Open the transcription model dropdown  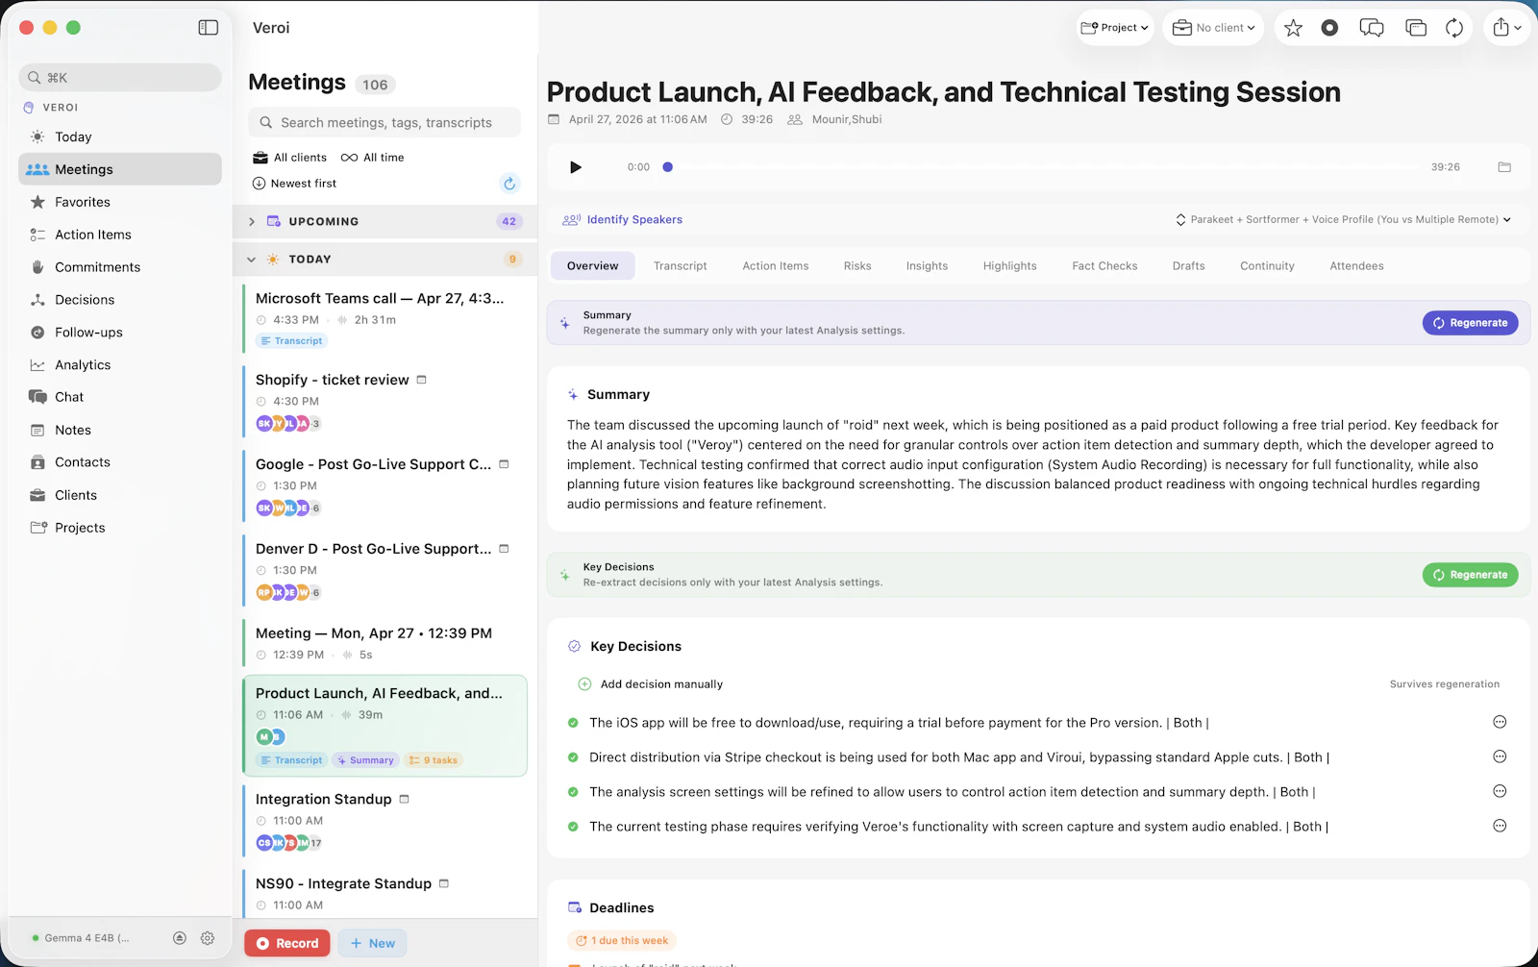1343,219
